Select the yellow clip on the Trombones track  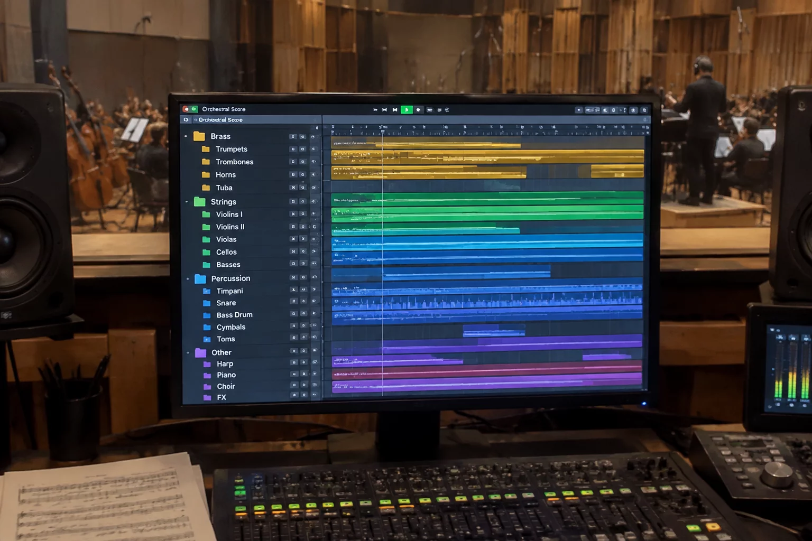point(487,156)
